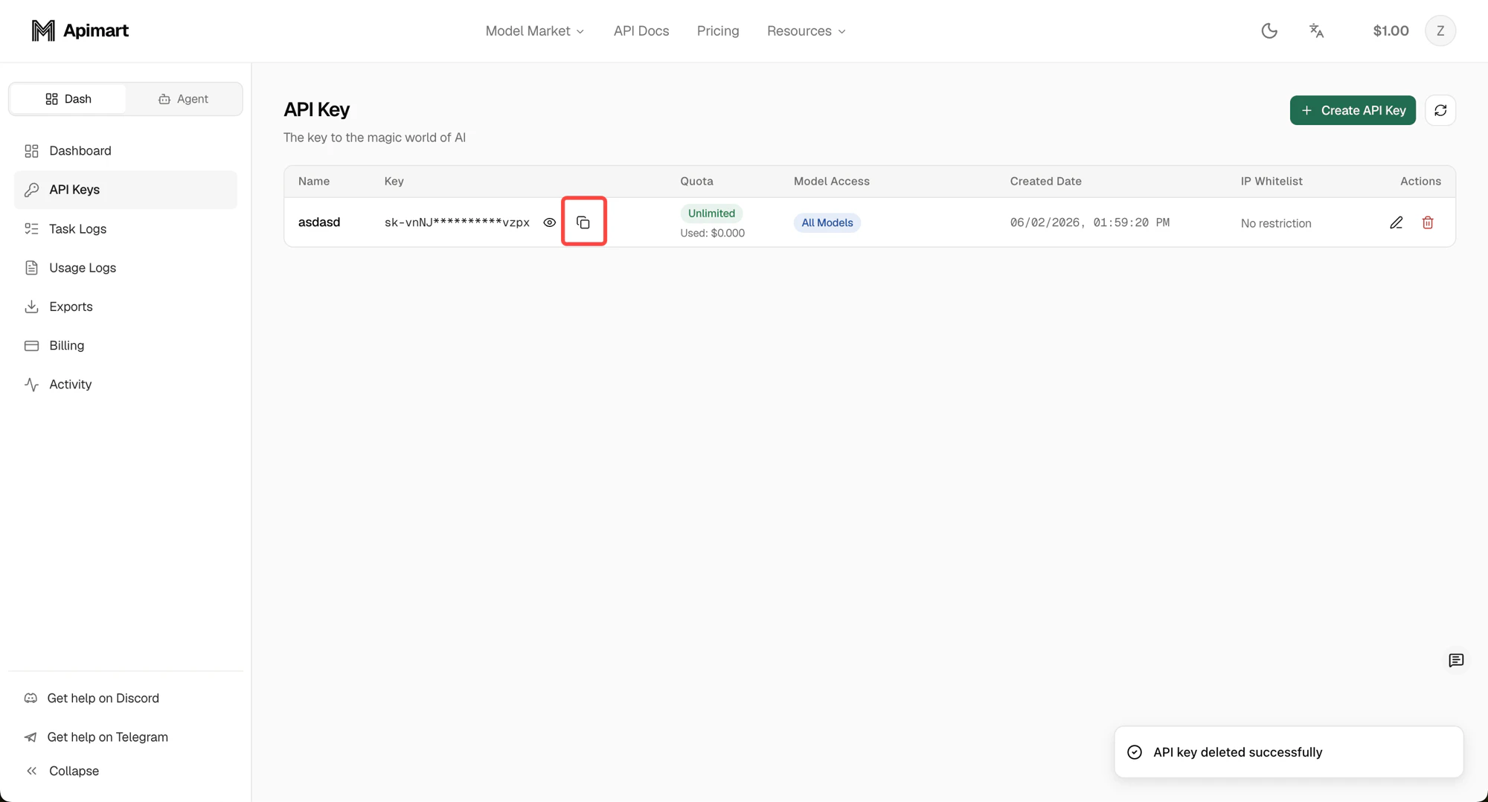Open Task Logs in the sidebar
Screen dimensions: 1488x802
(125, 228)
